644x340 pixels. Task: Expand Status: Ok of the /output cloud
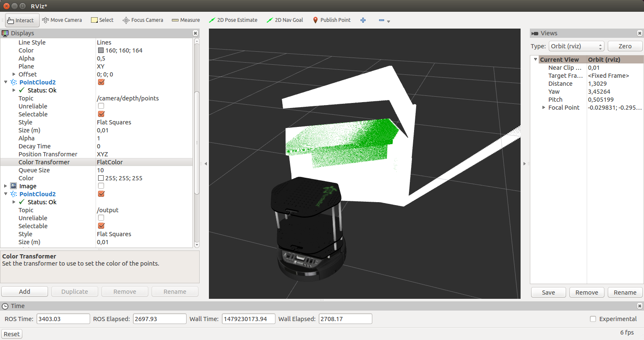coord(14,202)
